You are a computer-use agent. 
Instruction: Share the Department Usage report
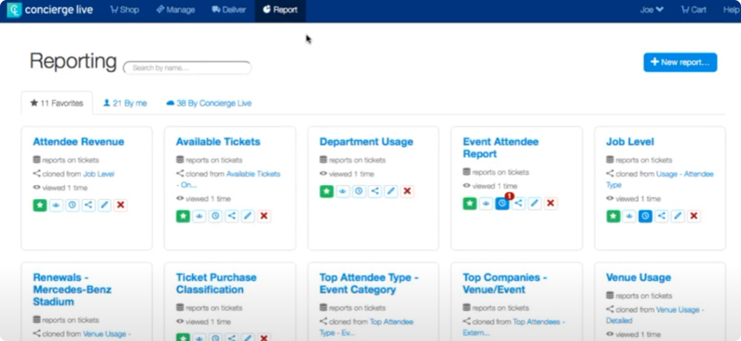click(x=375, y=192)
